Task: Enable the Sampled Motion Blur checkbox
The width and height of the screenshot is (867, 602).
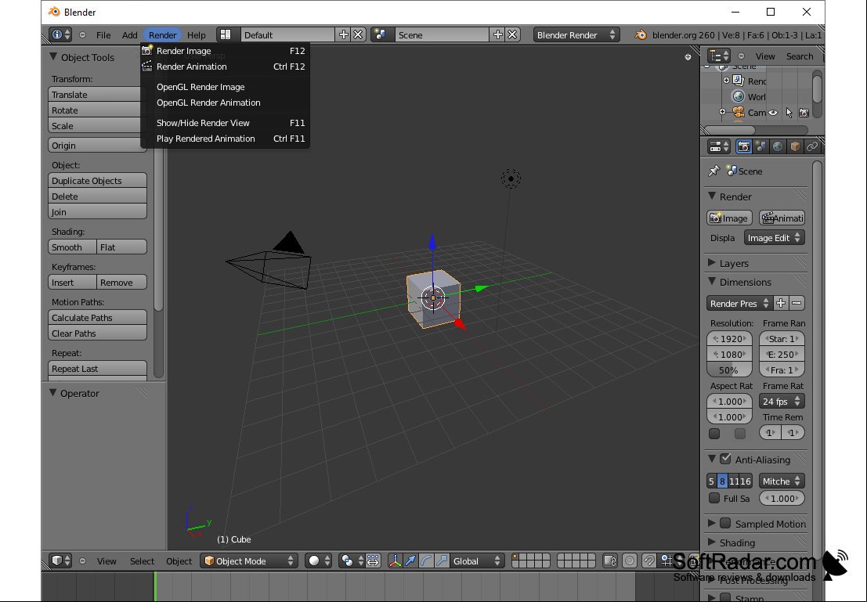Action: pos(725,523)
